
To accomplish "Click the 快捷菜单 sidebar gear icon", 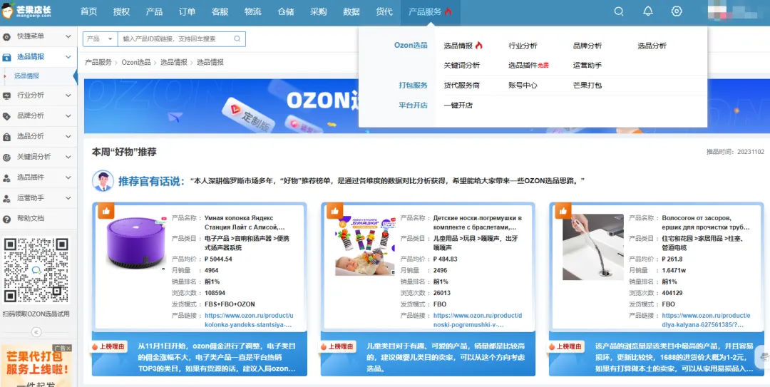I will click(x=7, y=36).
